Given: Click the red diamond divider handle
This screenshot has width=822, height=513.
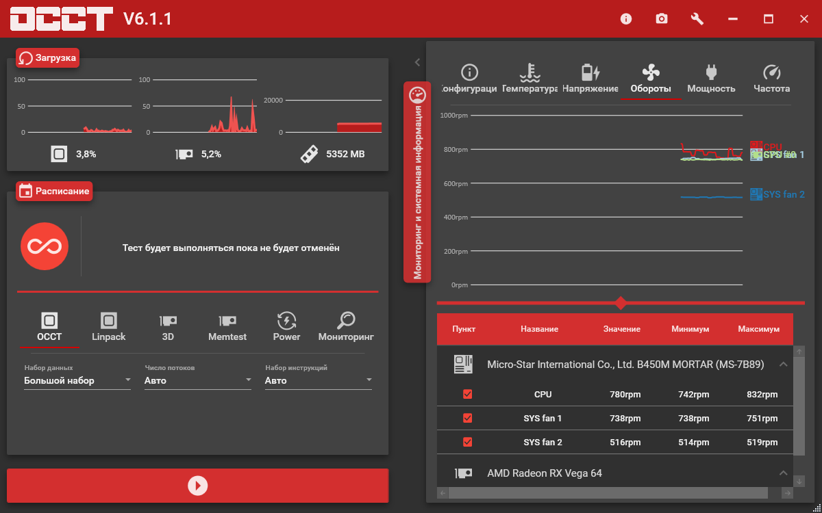Looking at the screenshot, I should point(621,302).
